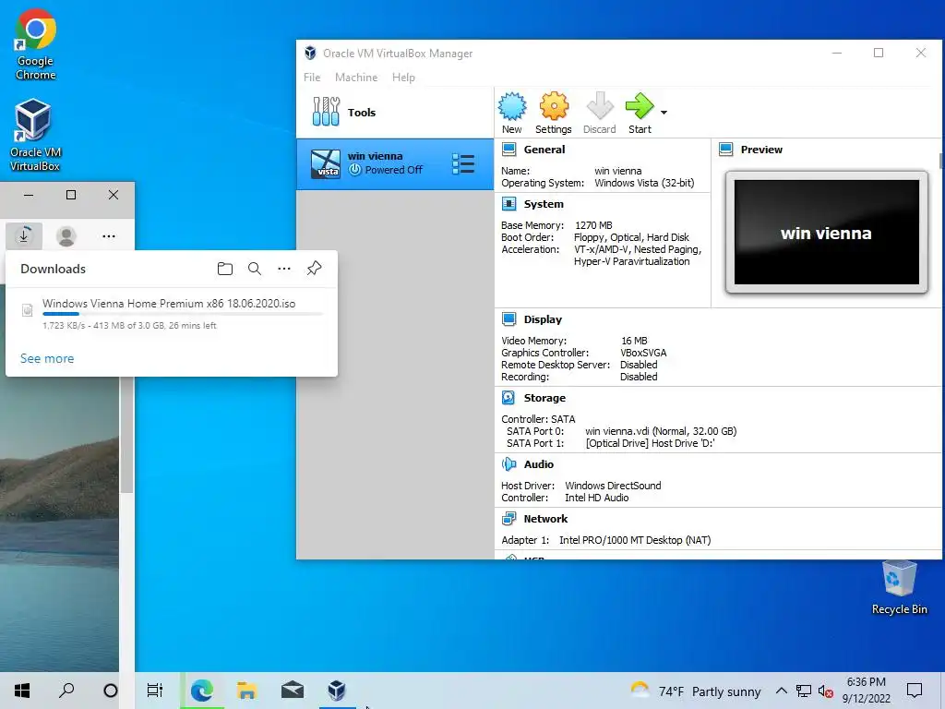Open Google Chrome desktop shortcut

[x=36, y=44]
